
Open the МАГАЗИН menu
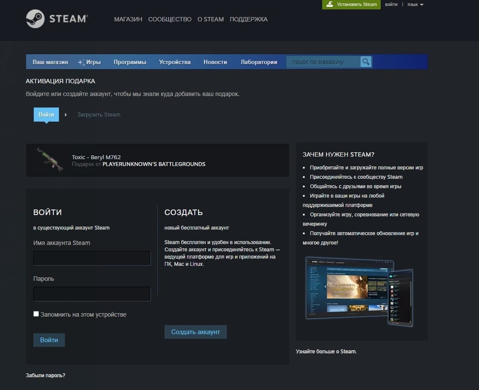128,19
